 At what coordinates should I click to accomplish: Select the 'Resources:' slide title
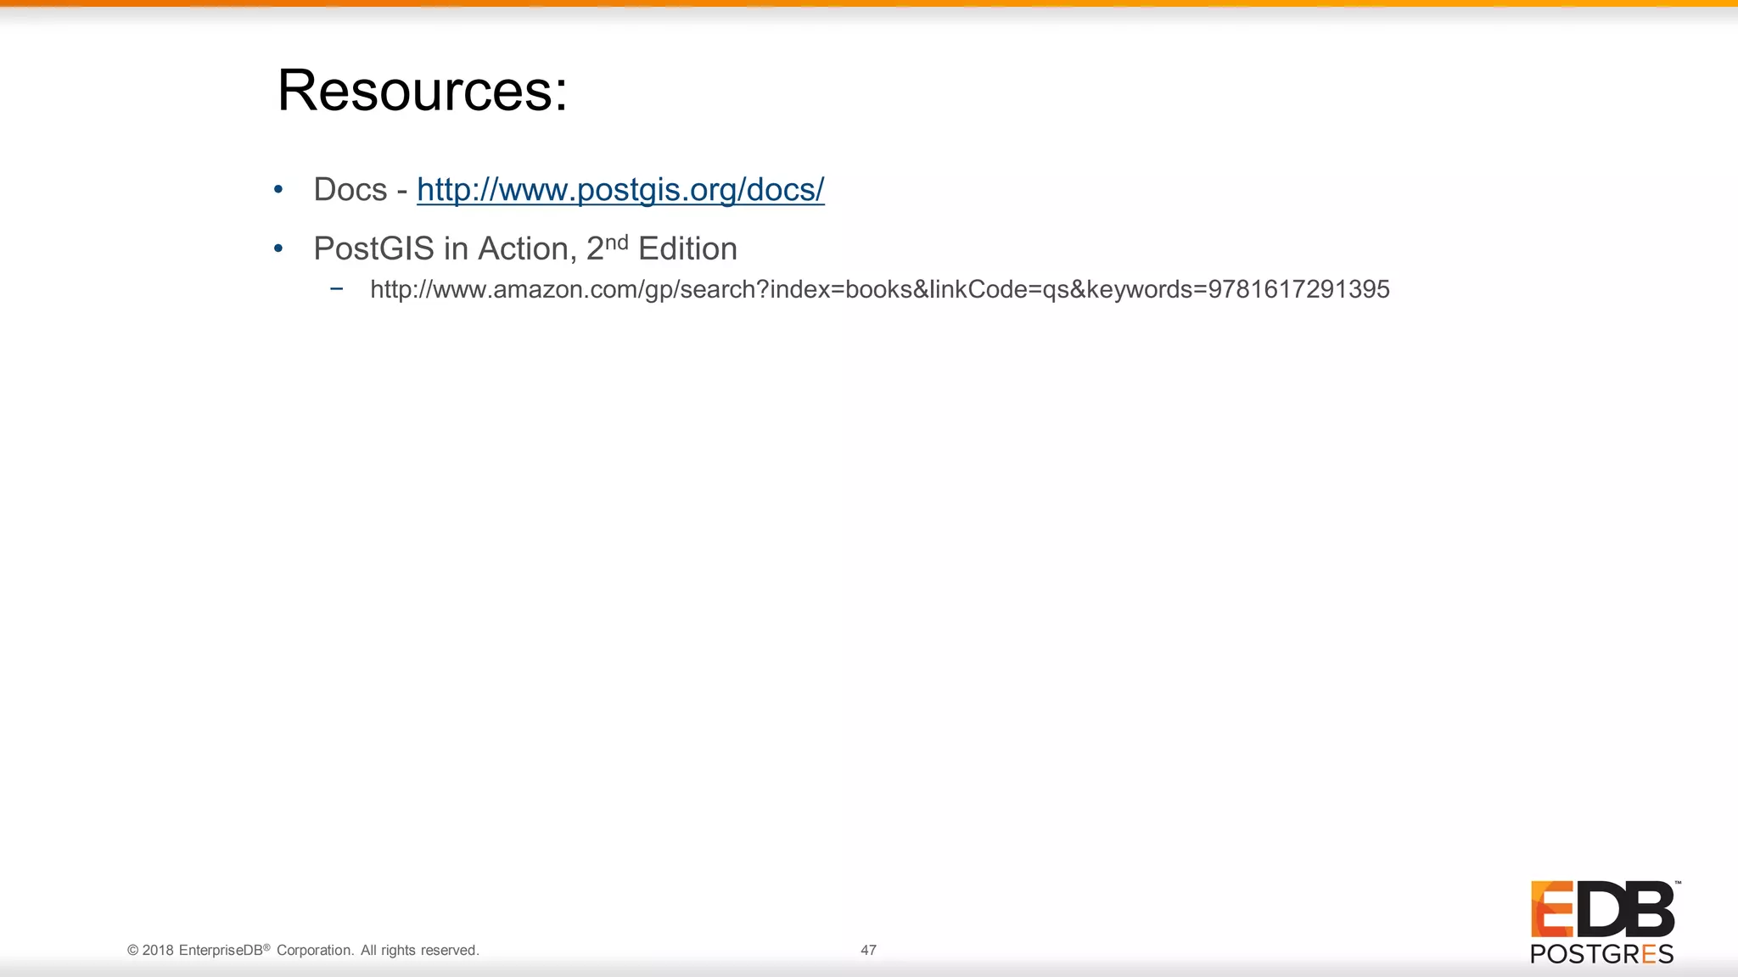[x=423, y=90]
